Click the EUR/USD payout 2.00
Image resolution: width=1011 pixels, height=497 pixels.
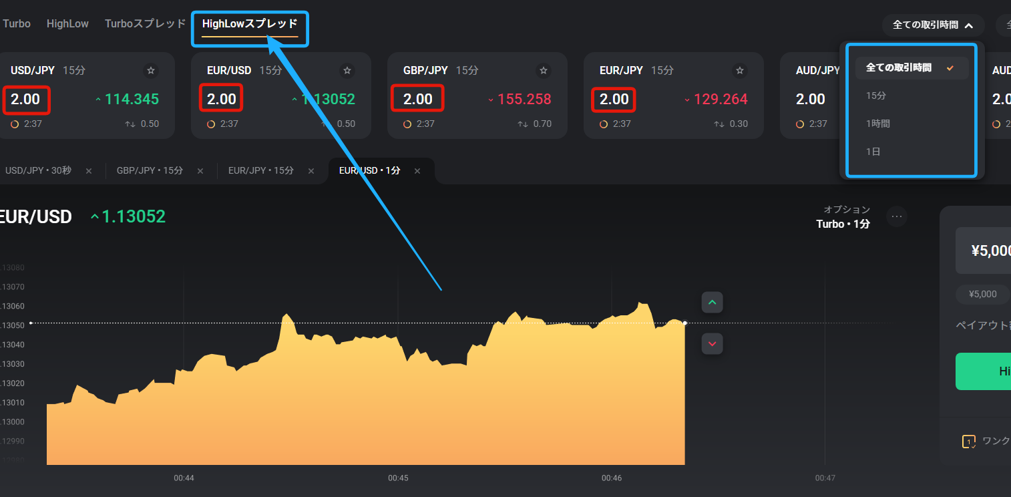(x=222, y=100)
